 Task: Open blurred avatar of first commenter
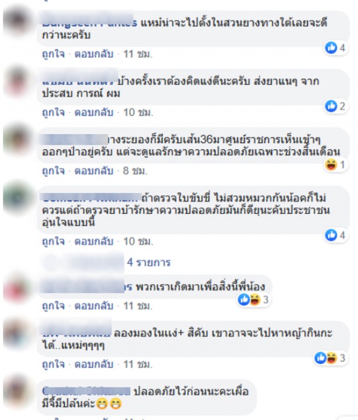click(x=17, y=22)
